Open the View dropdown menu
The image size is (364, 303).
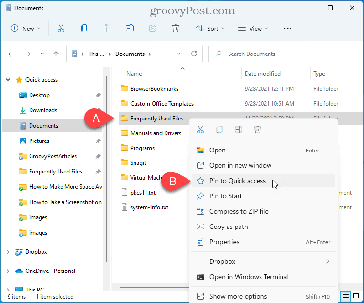pos(253,28)
